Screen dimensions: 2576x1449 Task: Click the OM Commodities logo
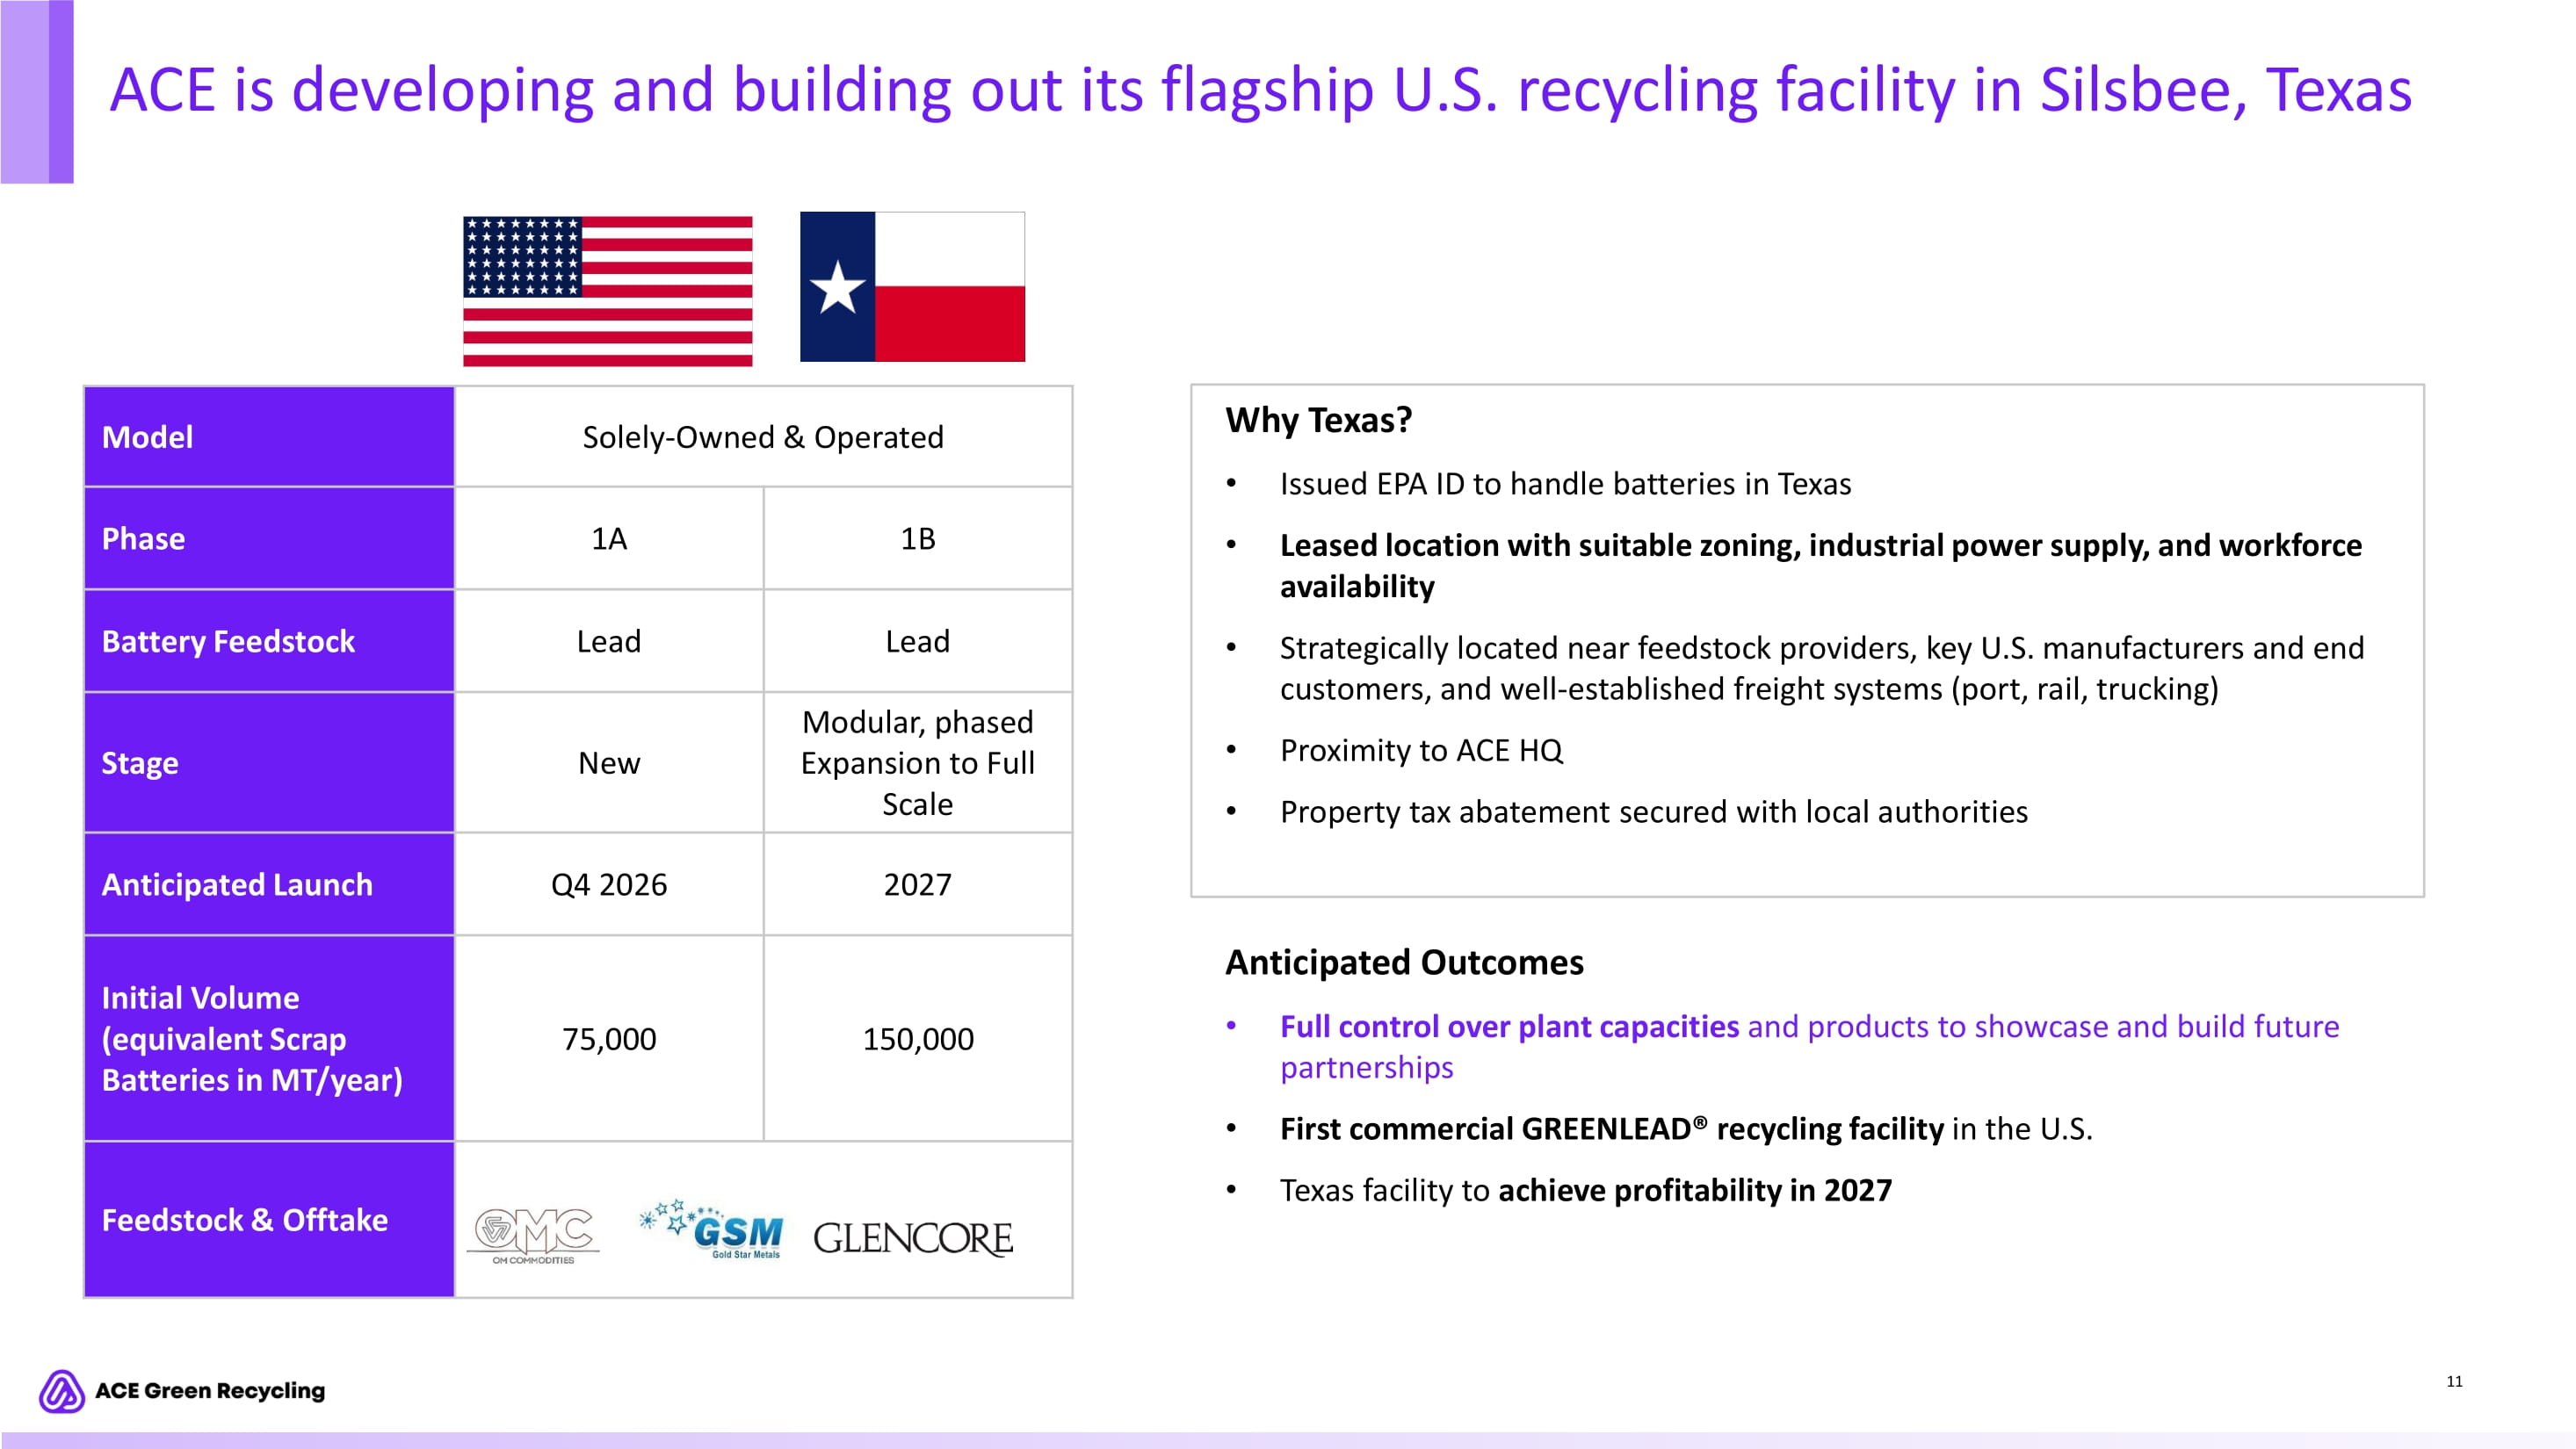[534, 1235]
